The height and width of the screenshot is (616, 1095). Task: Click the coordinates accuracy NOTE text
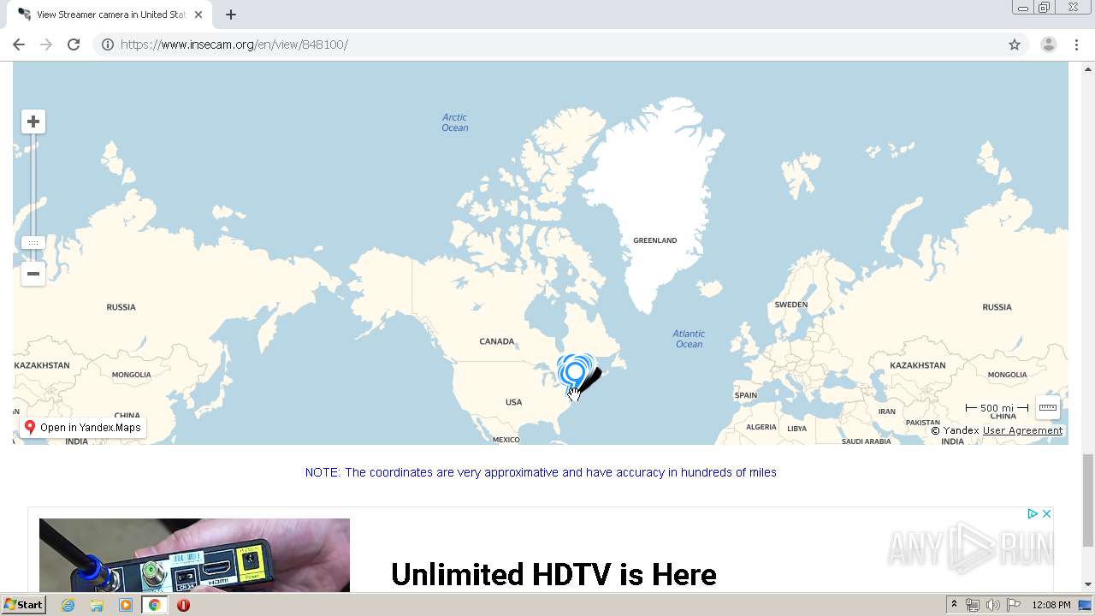pyautogui.click(x=541, y=472)
